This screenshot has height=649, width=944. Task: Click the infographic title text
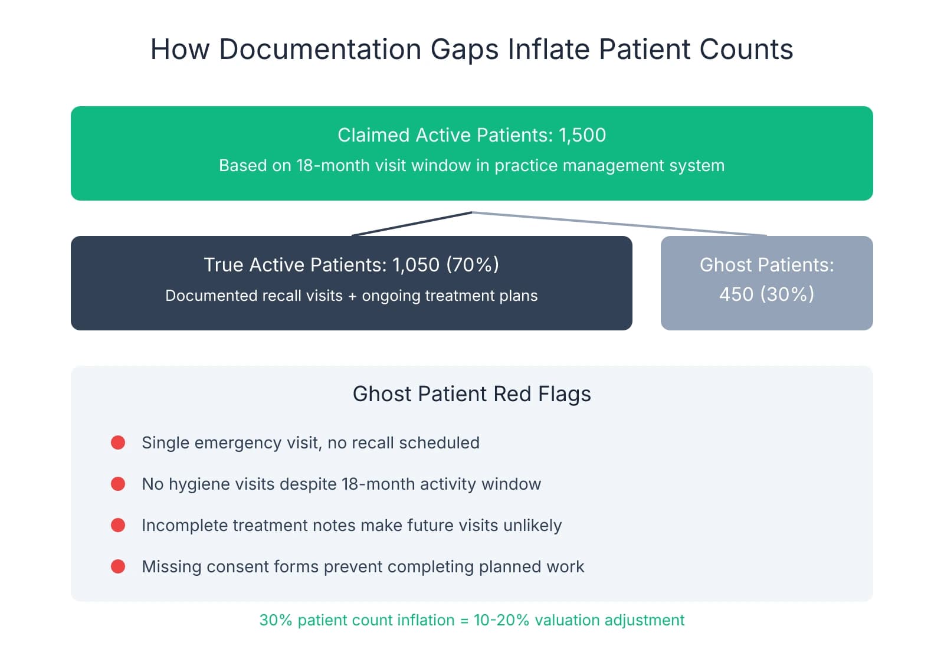pyautogui.click(x=472, y=49)
